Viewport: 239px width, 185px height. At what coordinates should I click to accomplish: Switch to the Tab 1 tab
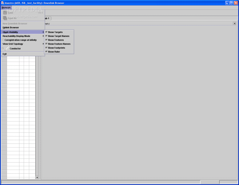point(47,18)
